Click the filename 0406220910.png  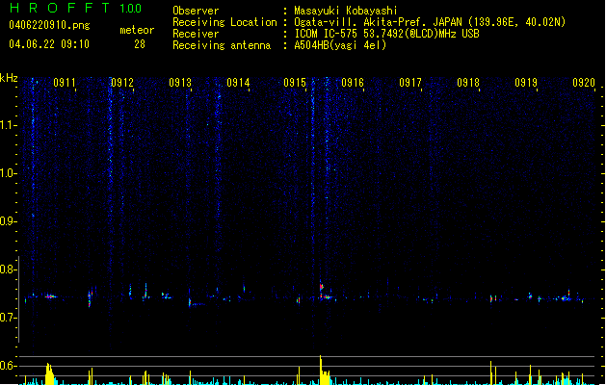click(49, 25)
